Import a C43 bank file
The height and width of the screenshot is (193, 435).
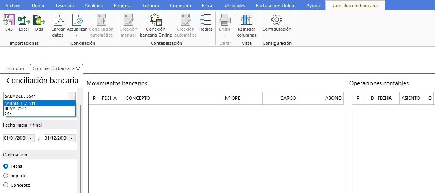click(9, 22)
